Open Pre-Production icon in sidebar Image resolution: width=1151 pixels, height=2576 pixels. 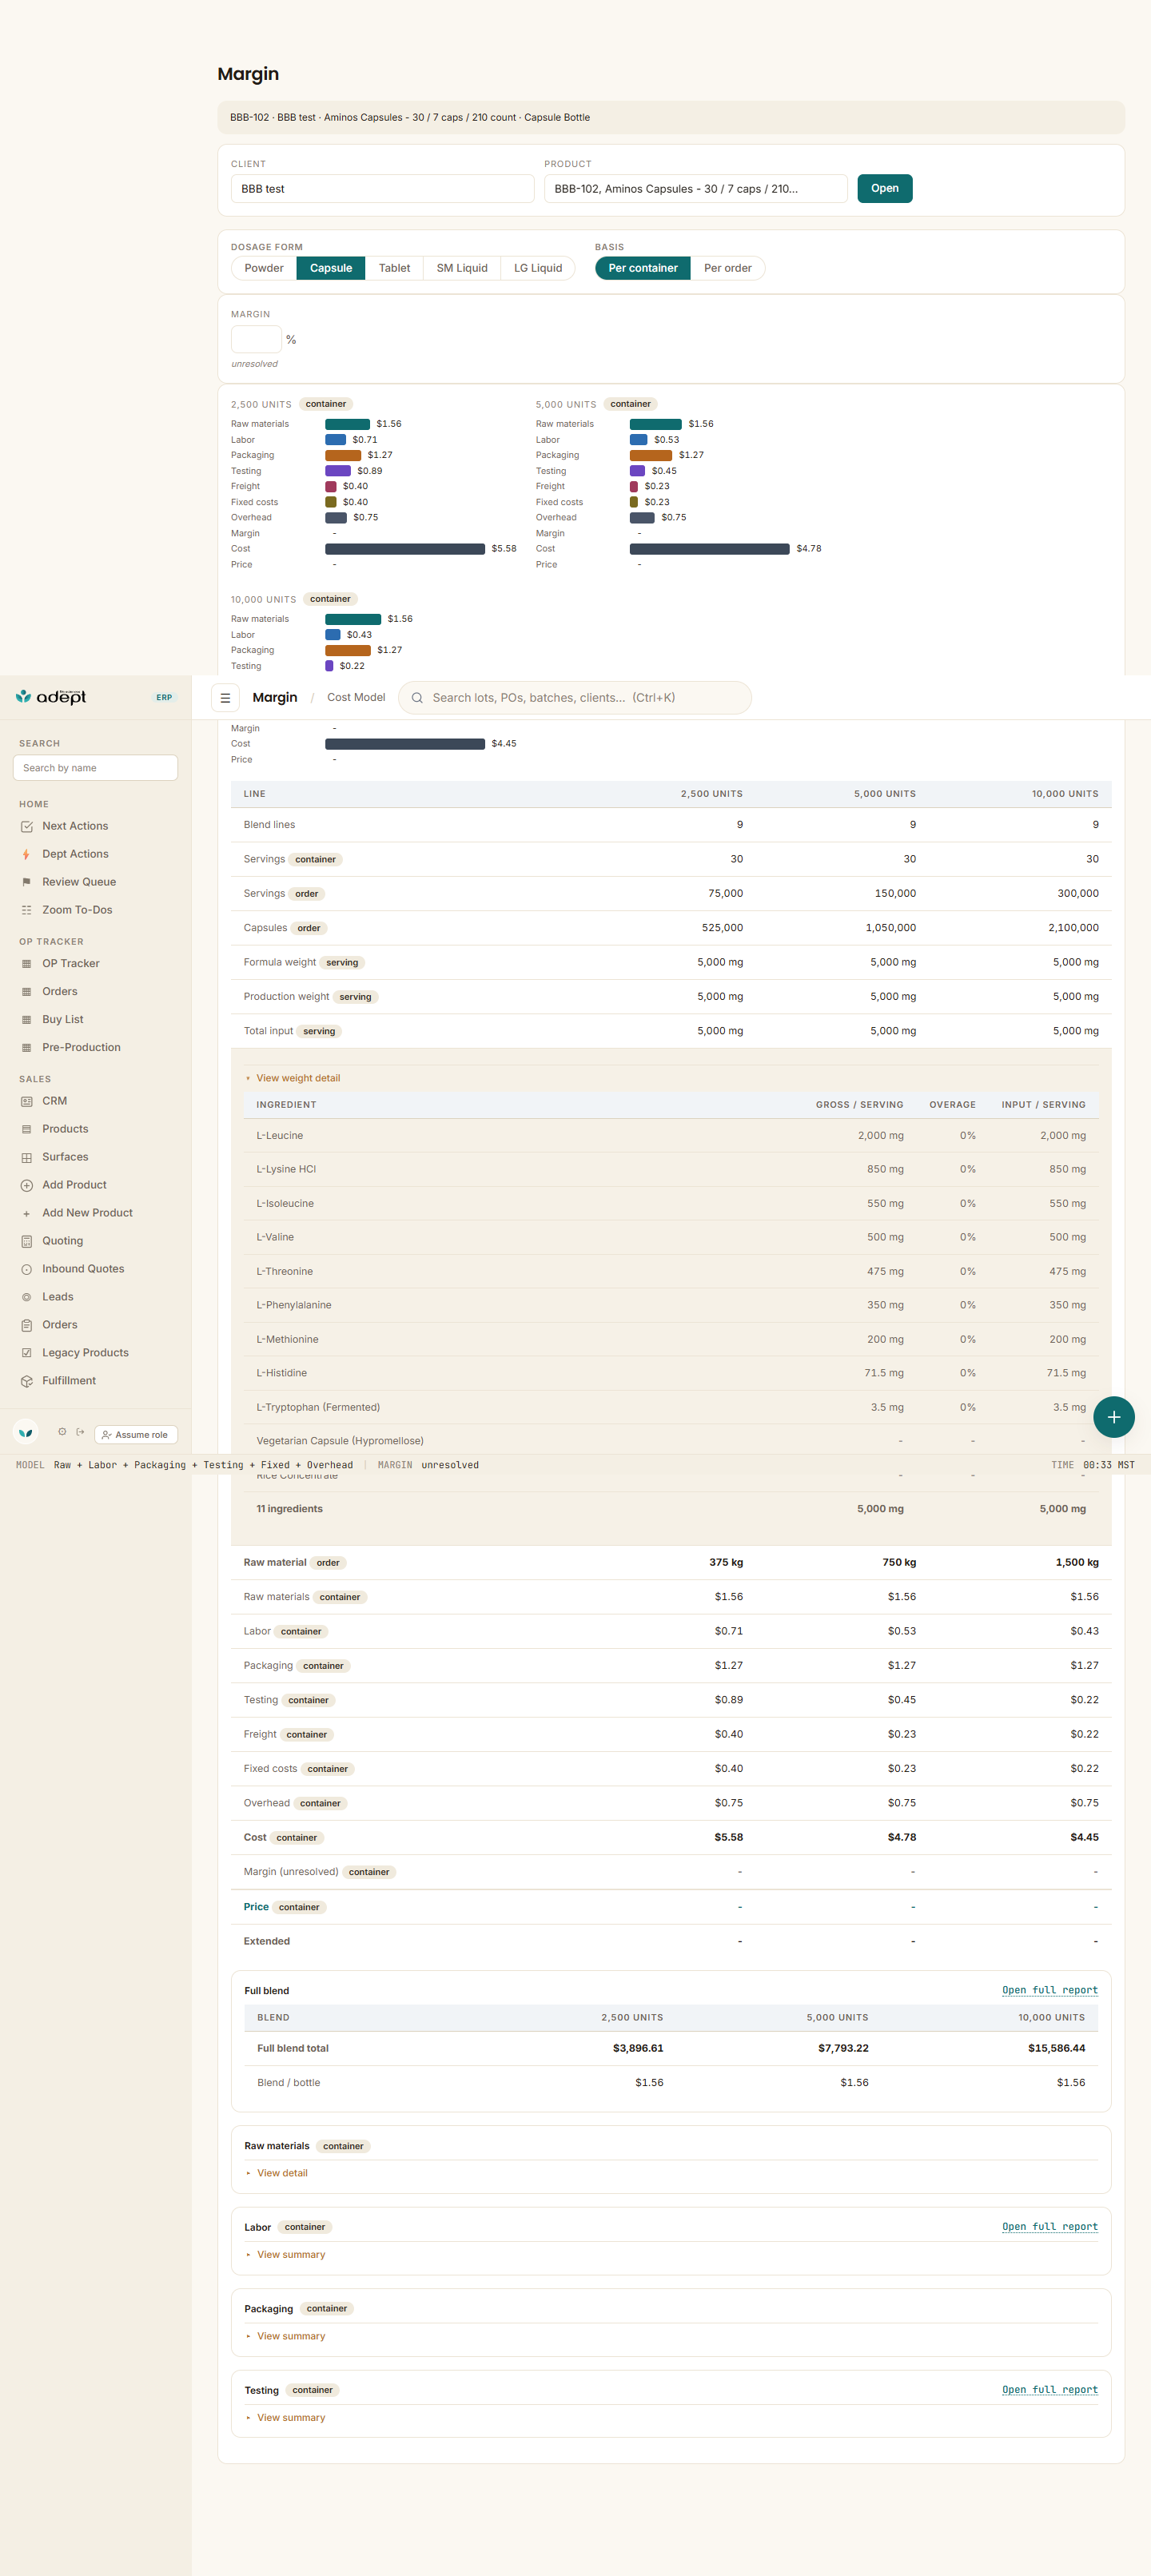(27, 1048)
